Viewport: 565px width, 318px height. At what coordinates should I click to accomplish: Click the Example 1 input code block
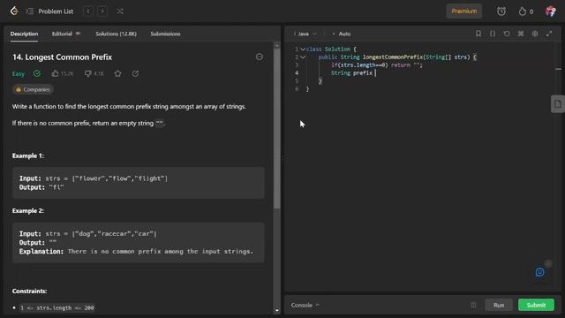tap(138, 183)
